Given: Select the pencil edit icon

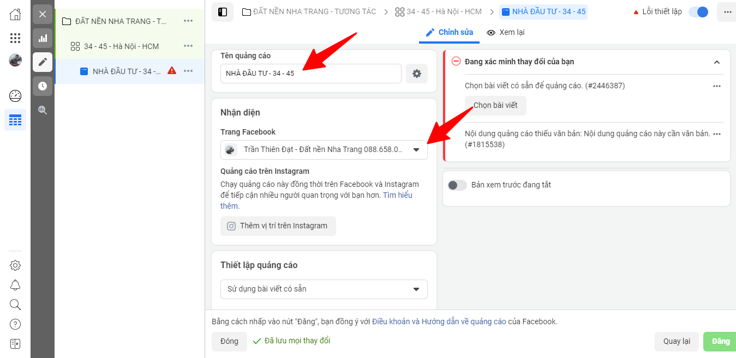Looking at the screenshot, I should (43, 62).
